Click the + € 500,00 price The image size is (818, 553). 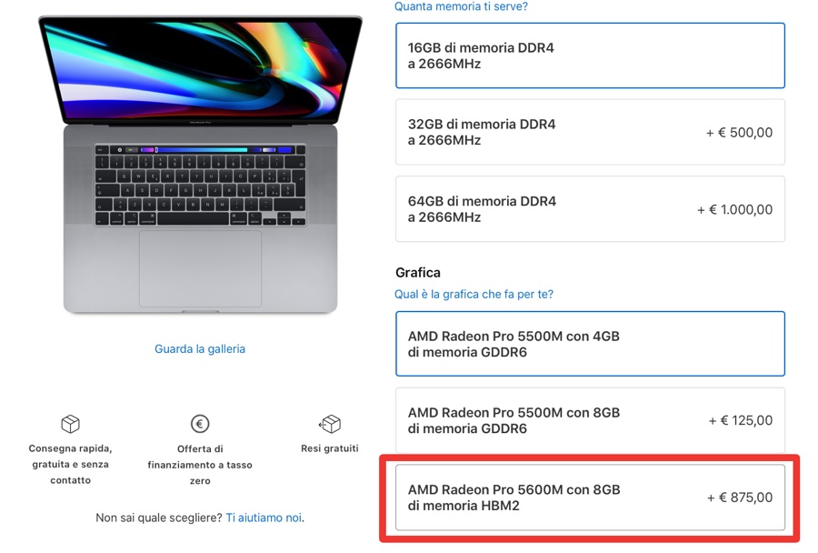(x=739, y=132)
